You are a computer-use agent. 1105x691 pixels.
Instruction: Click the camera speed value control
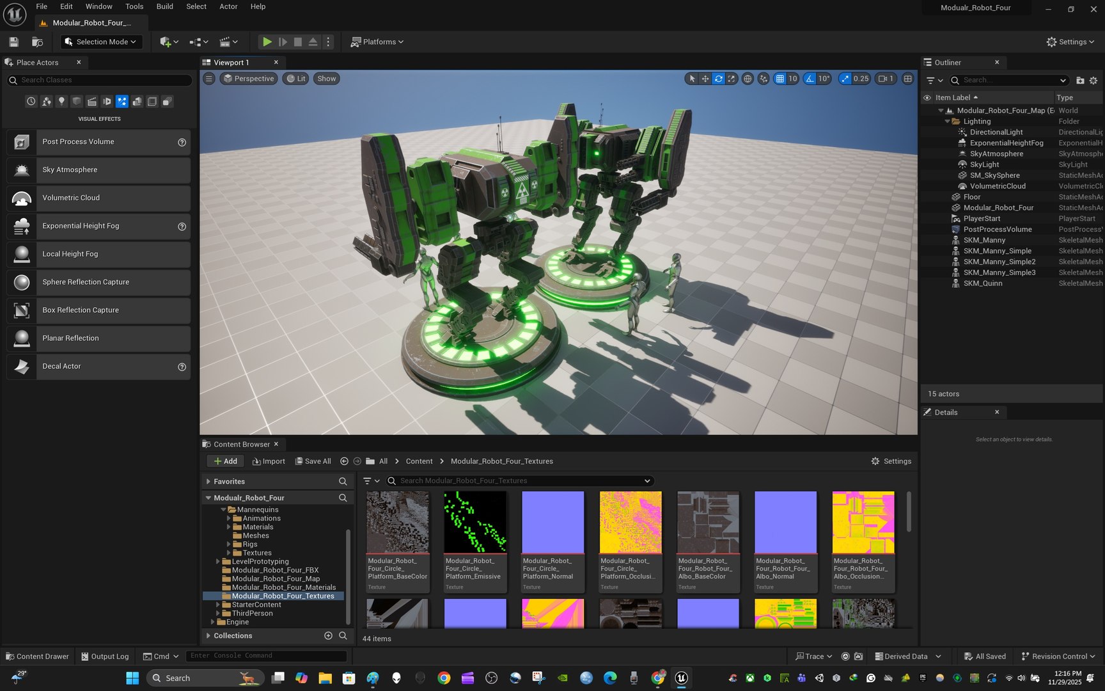[x=886, y=79]
